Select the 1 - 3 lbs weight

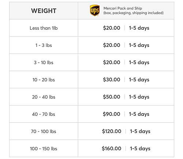coord(44,45)
